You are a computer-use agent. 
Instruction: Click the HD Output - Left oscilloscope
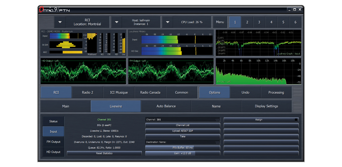83,71
